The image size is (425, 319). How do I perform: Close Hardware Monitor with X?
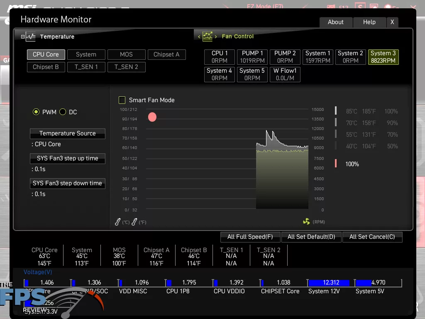392,22
